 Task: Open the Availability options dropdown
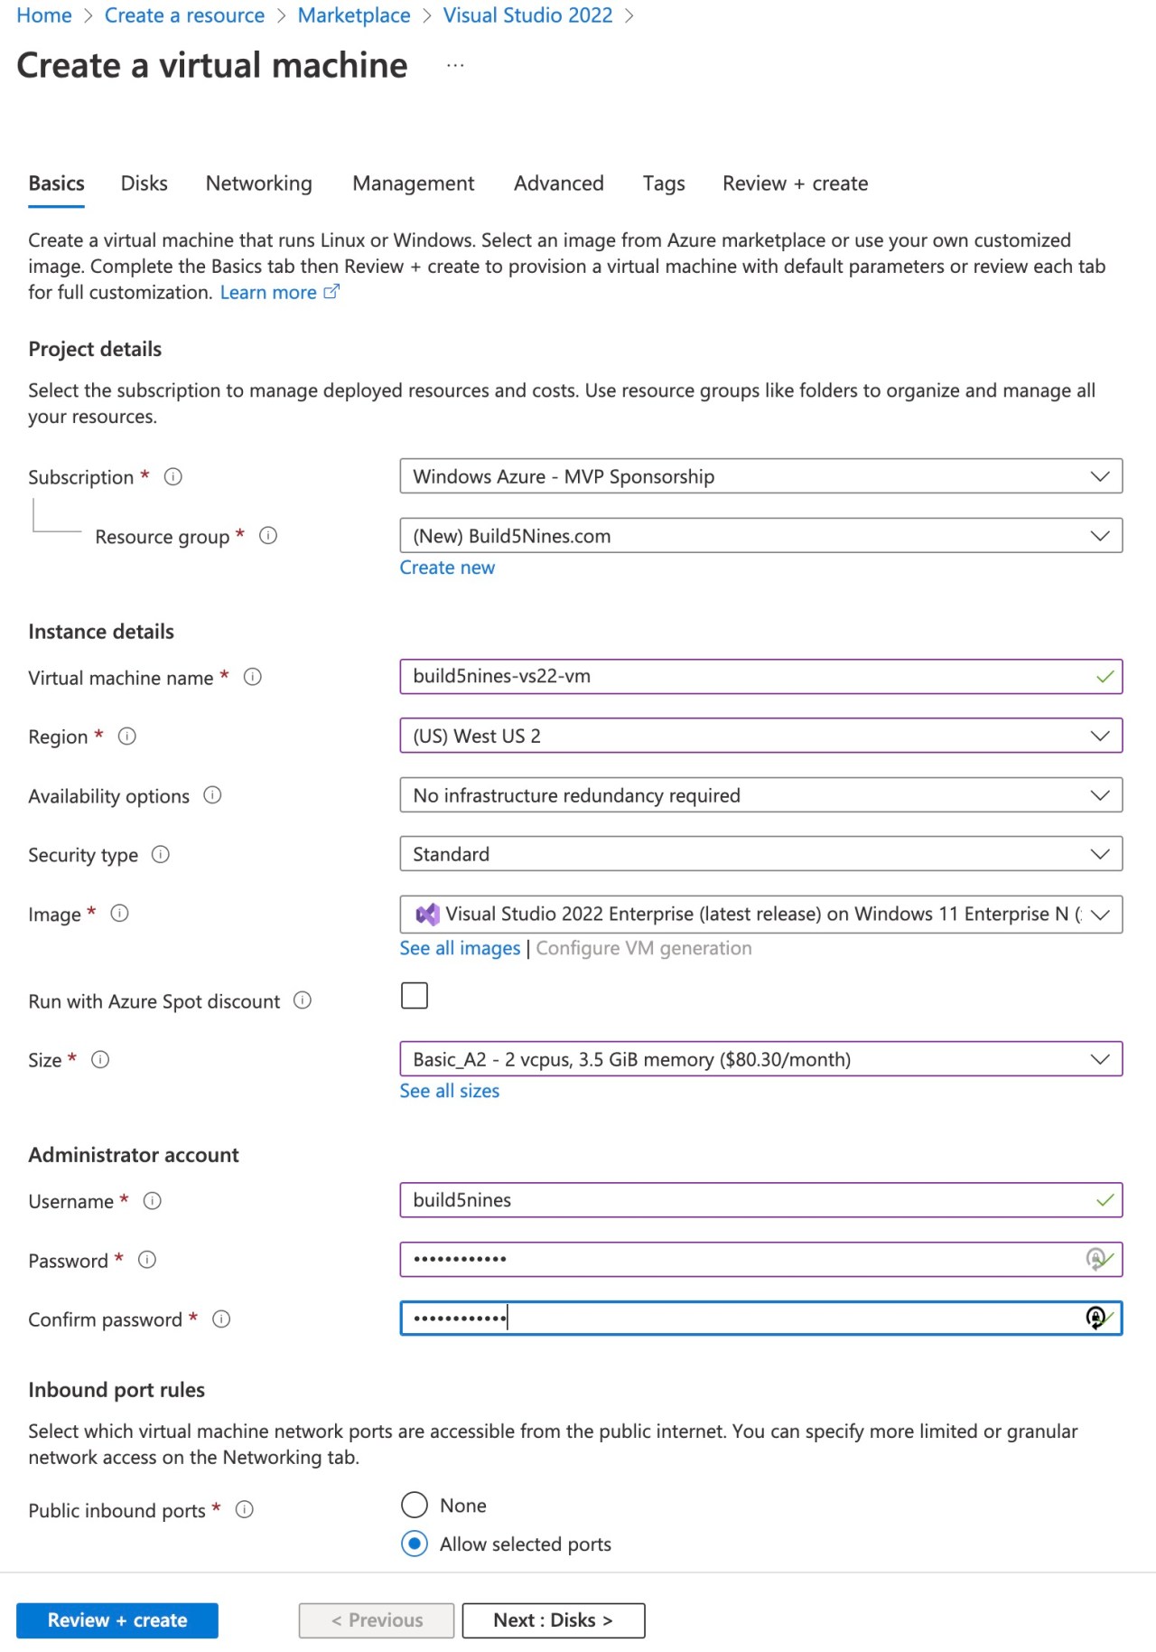(1098, 795)
